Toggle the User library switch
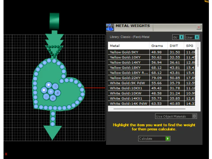Viewport: 212px width, 159px height. coord(192,37)
